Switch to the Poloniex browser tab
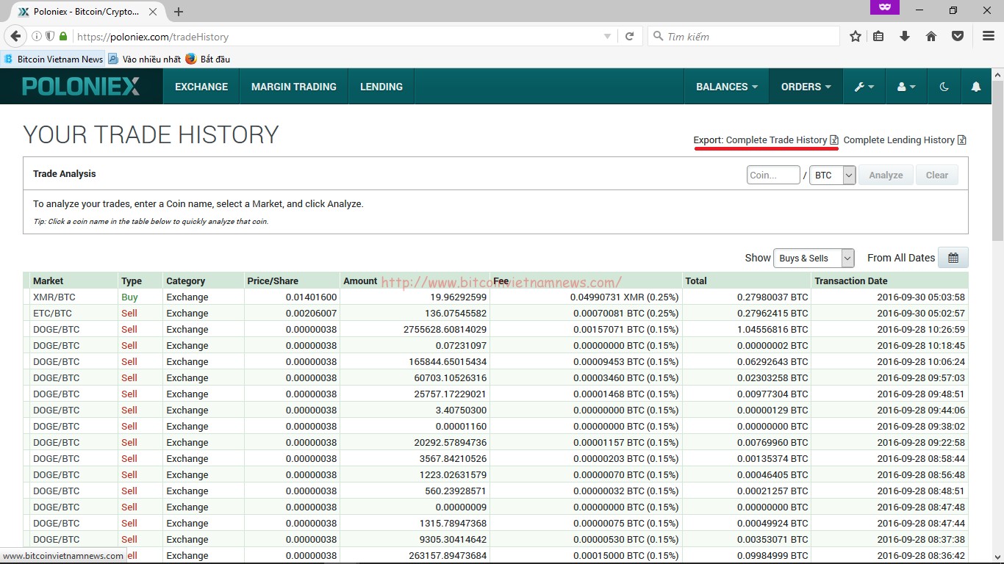Image resolution: width=1004 pixels, height=564 pixels. tap(88, 12)
